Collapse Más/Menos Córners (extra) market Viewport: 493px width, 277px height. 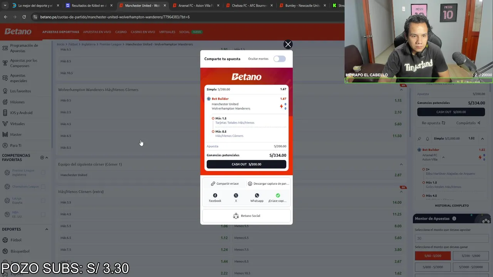pyautogui.click(x=401, y=192)
